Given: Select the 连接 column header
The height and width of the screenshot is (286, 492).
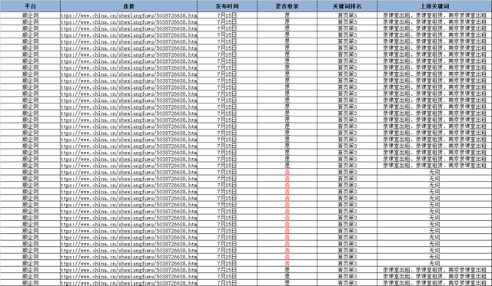Looking at the screenshot, I should (128, 6).
